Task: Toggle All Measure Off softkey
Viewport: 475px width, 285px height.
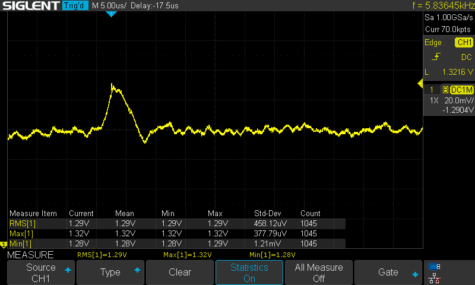Action: click(x=319, y=273)
